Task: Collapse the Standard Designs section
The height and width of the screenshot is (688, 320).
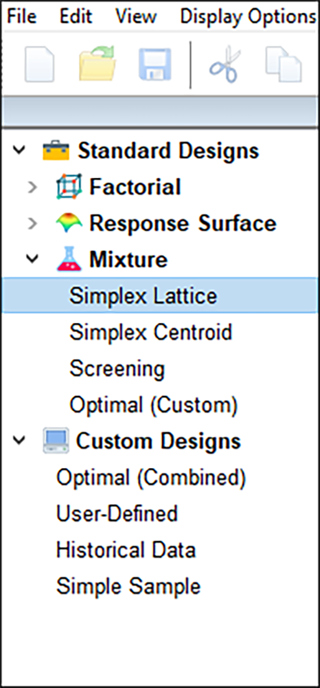Action: pos(19,151)
